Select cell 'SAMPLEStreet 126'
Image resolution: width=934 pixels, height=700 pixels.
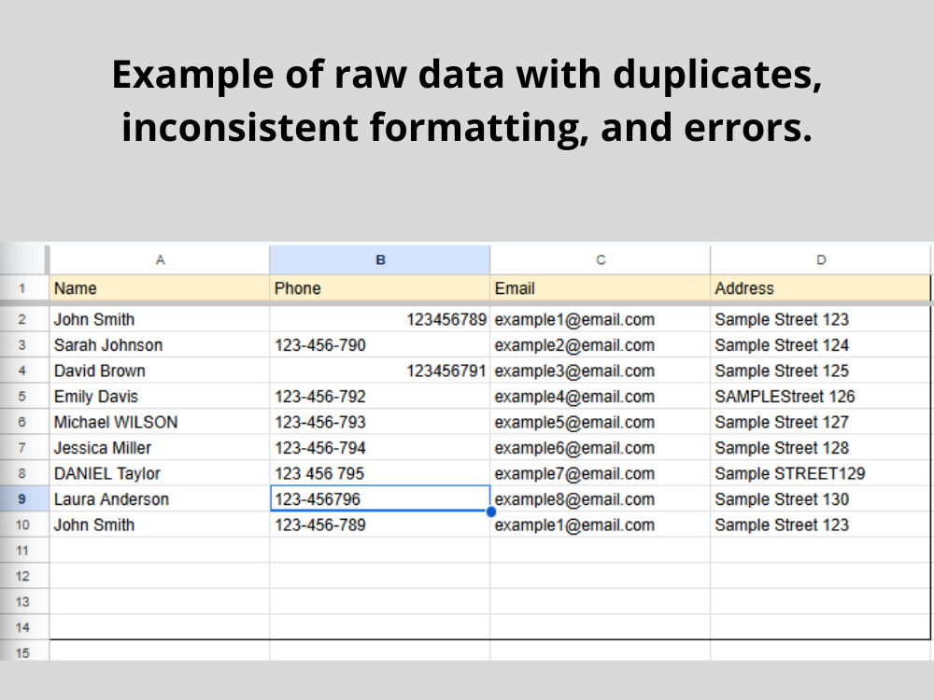point(820,397)
